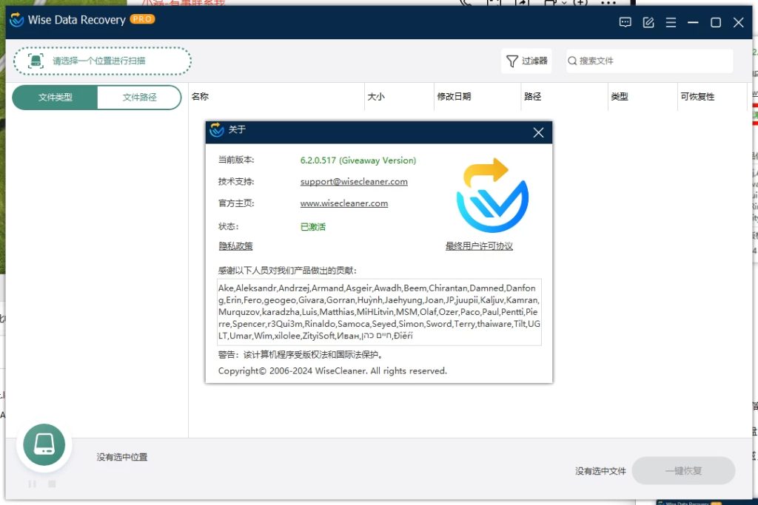Open the hamburger menu in title bar
Screen dimensions: 758x505
(671, 22)
